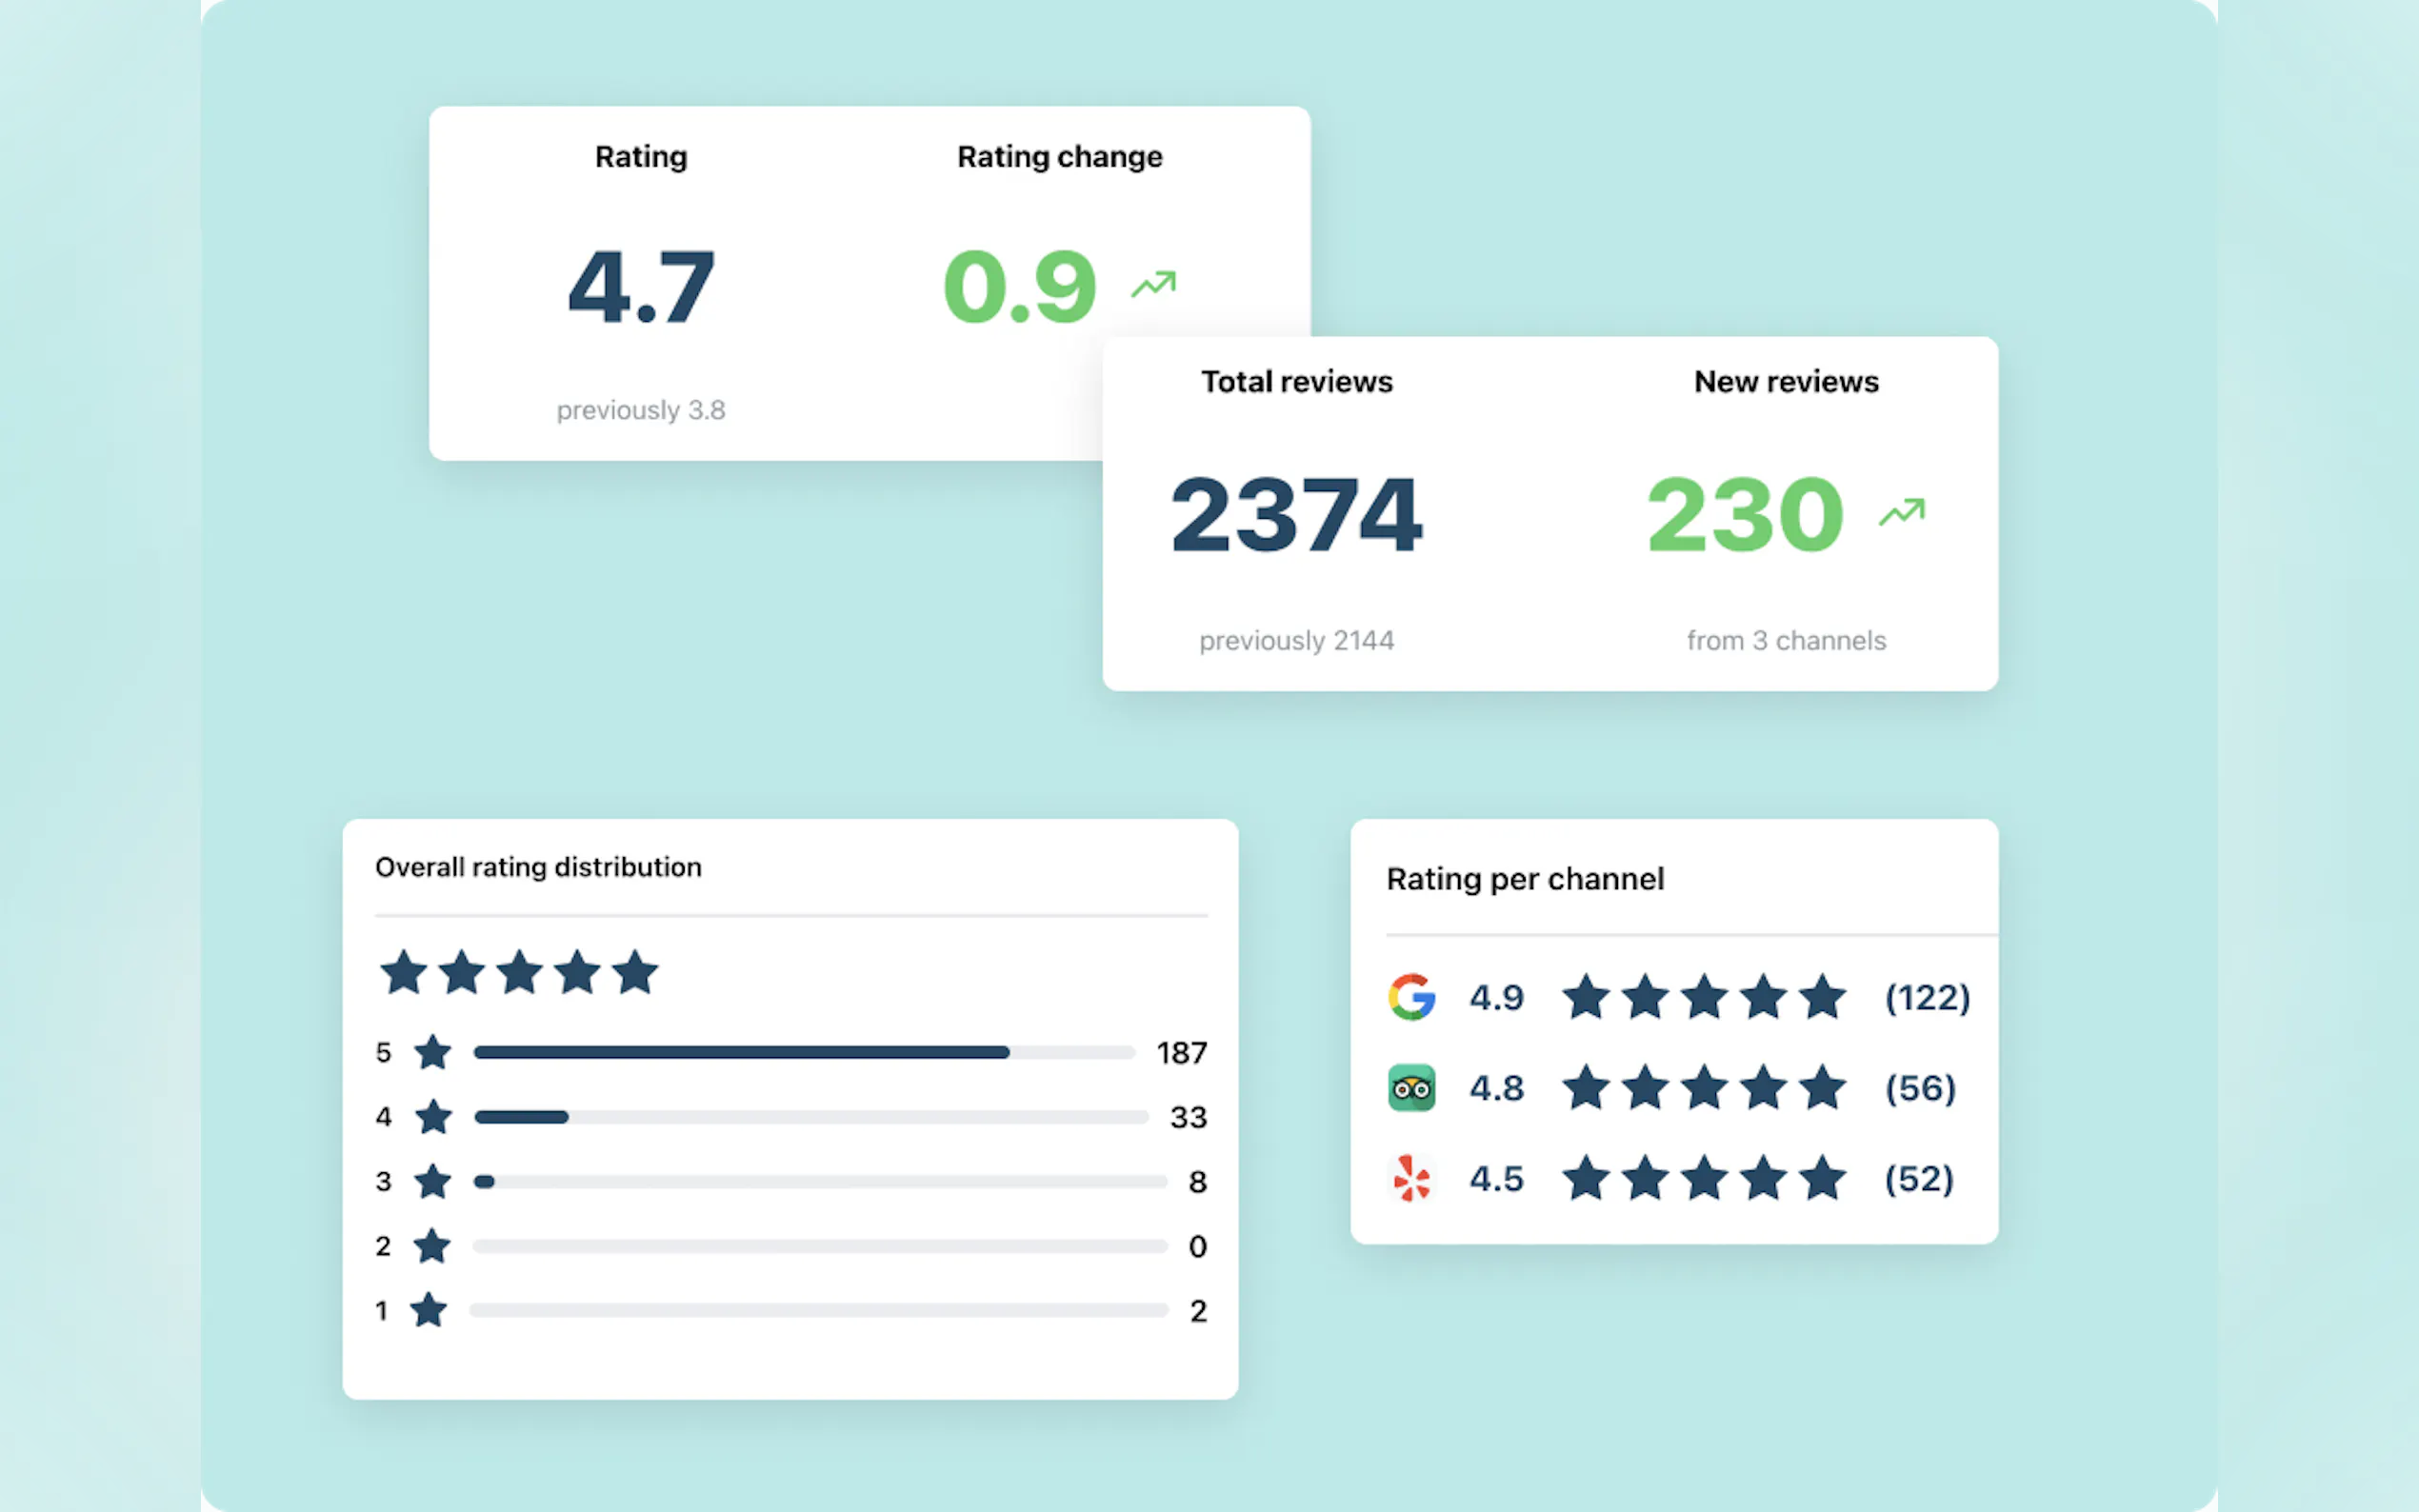Click the Yelp review count (52)

click(1919, 1178)
